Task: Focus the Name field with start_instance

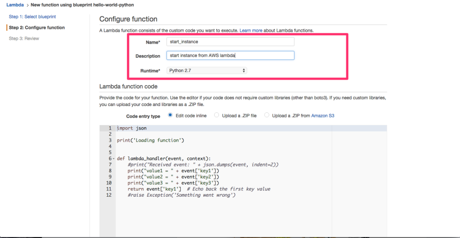Action: coord(230,42)
